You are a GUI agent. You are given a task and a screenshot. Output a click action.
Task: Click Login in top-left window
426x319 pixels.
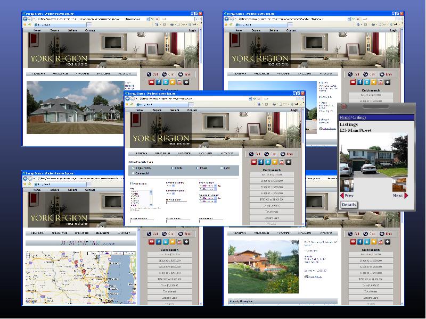pos(192,30)
